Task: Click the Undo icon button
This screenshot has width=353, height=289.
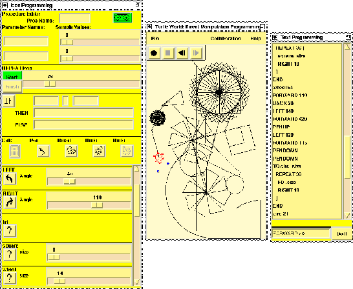Action: click(99, 151)
